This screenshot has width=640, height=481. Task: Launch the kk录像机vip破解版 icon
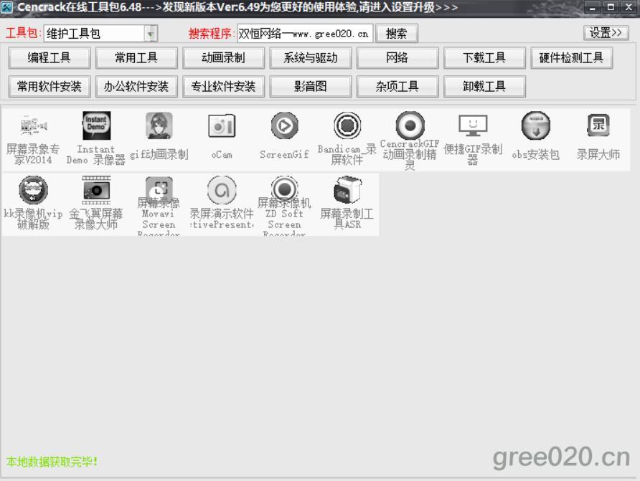[33, 191]
